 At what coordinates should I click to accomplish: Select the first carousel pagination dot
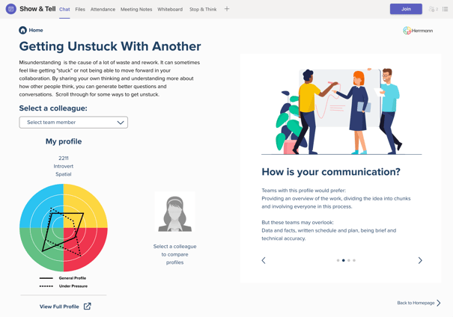[x=338, y=260]
